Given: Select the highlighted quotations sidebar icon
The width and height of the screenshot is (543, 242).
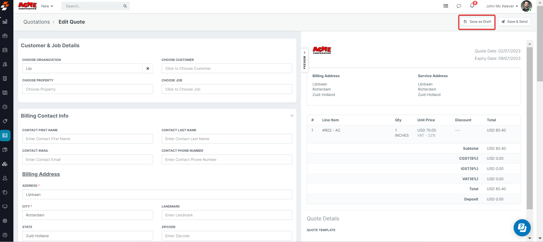Looking at the screenshot, I should click(5, 136).
